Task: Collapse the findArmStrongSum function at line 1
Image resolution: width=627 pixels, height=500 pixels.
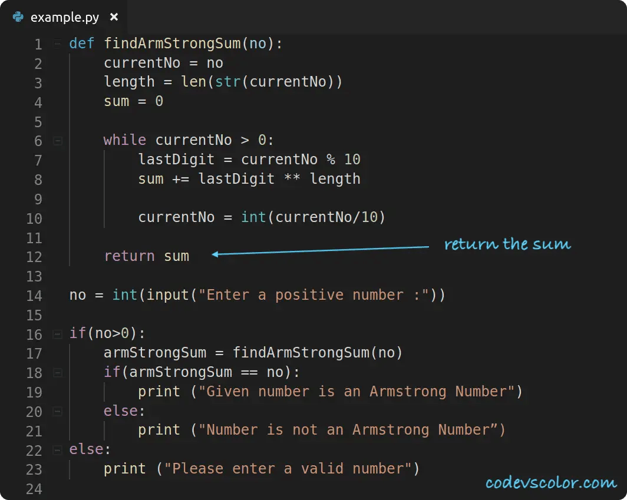Action: point(58,43)
